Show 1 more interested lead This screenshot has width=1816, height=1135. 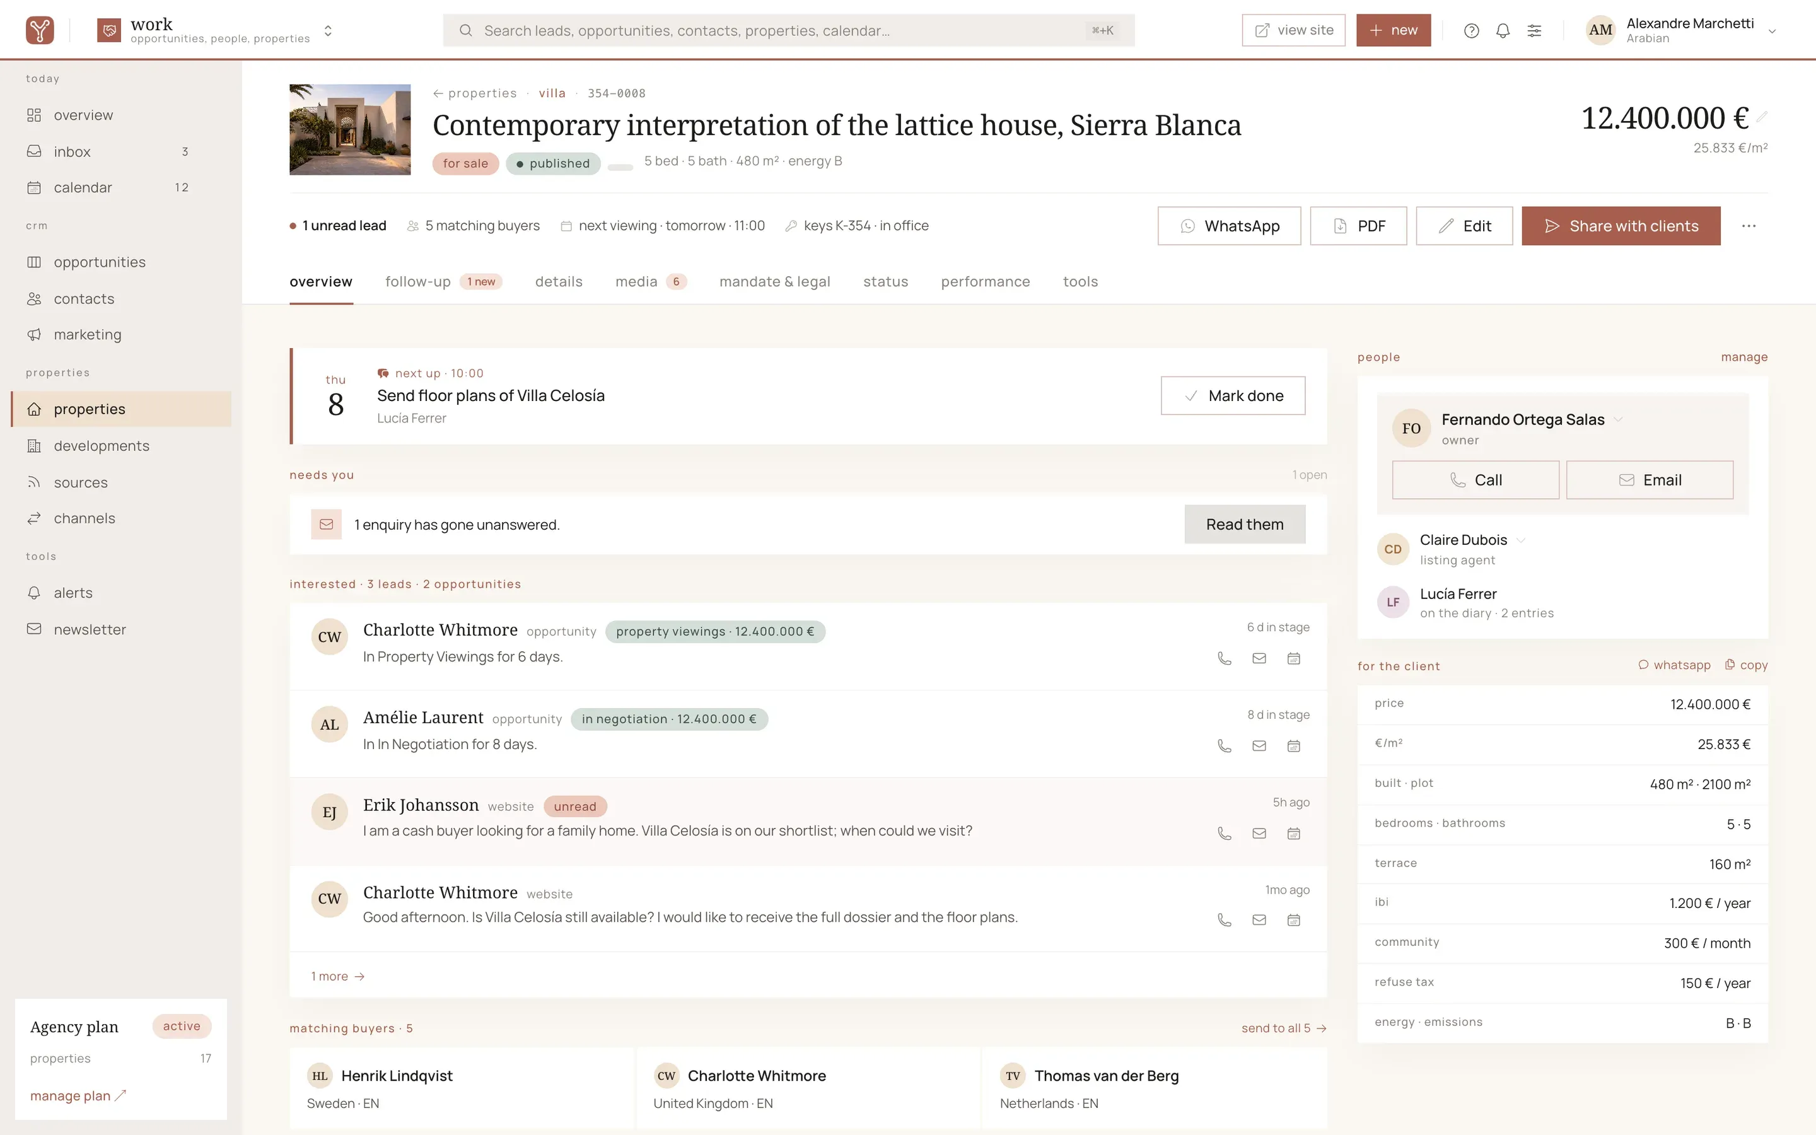[338, 977]
